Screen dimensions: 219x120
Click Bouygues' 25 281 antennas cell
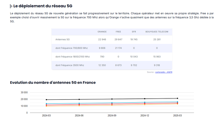coord(157,39)
